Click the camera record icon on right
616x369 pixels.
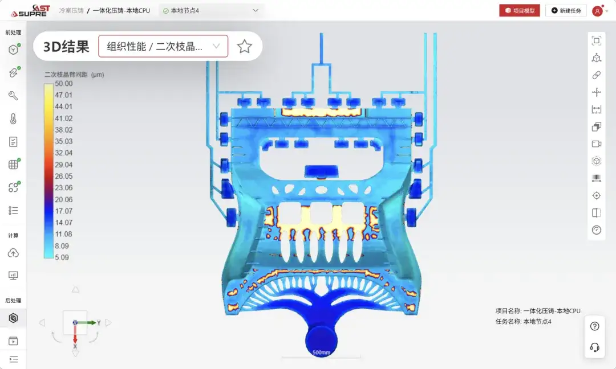coord(597,144)
